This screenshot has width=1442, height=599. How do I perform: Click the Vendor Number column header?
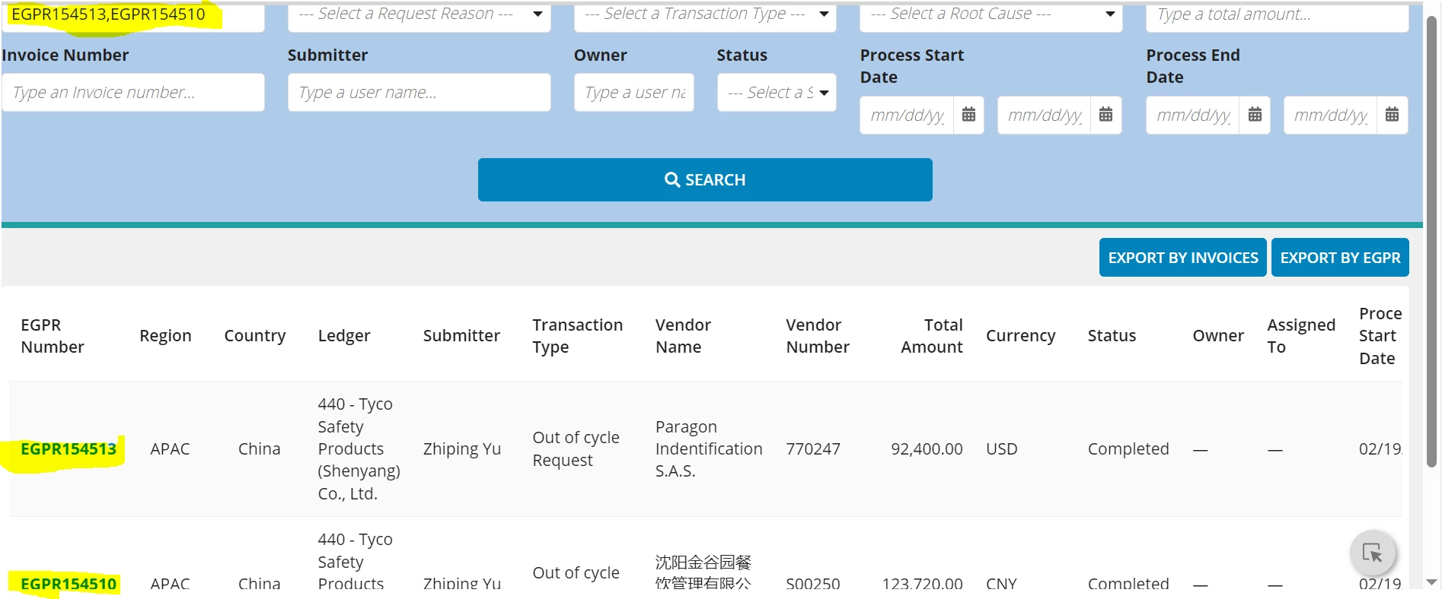tap(818, 336)
